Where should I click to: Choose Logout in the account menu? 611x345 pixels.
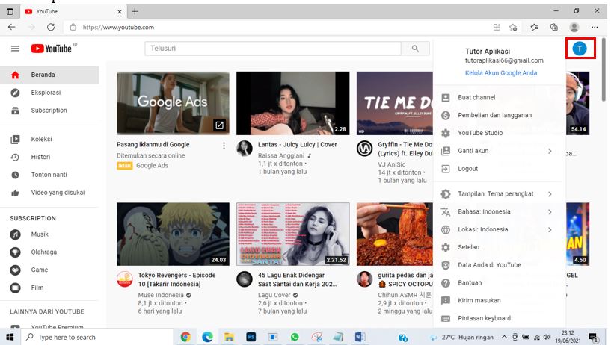[468, 169]
